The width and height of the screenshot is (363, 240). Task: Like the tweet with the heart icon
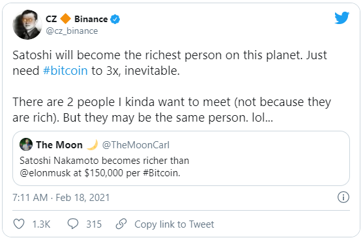[19, 224]
